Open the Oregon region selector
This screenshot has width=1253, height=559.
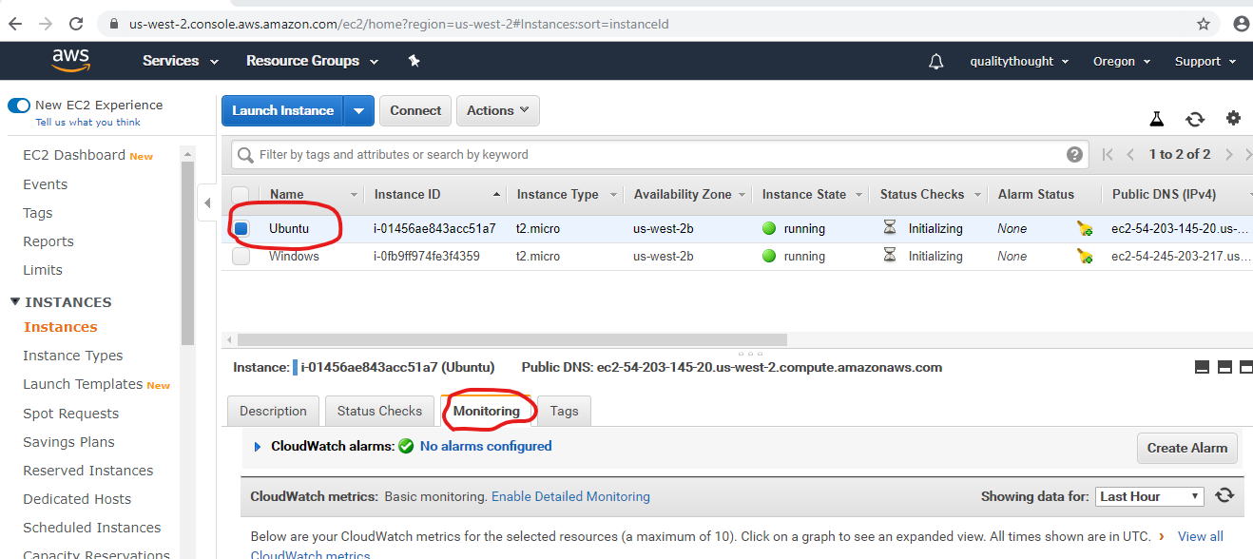pos(1122,61)
